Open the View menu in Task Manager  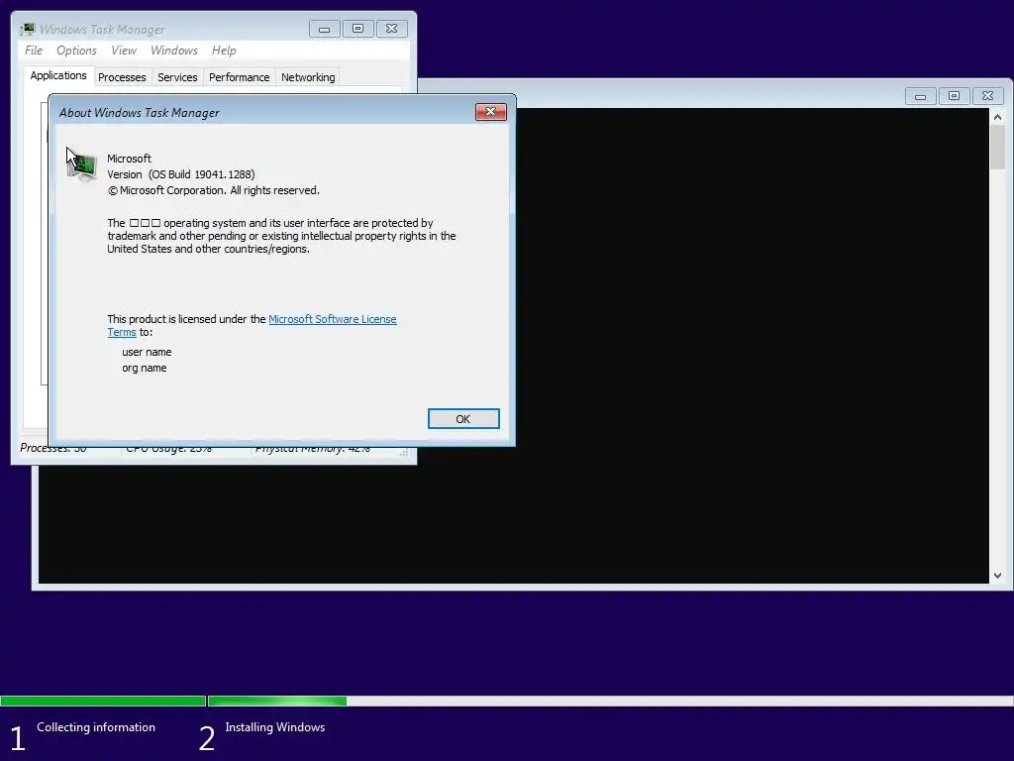124,51
